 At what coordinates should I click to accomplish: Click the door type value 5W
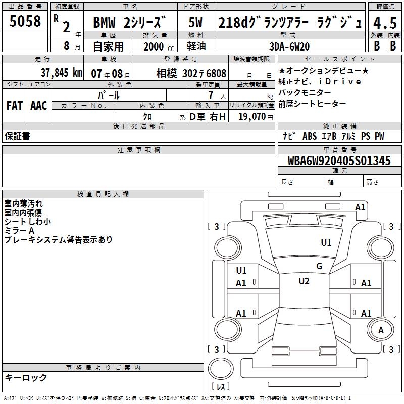click(196, 22)
